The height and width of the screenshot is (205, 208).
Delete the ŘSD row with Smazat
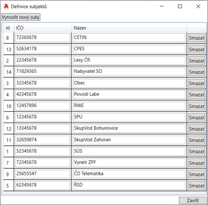pyautogui.click(x=196, y=185)
